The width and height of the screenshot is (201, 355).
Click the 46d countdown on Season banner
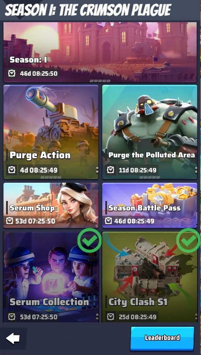click(39, 74)
